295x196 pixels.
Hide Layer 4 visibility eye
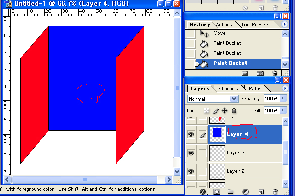(191, 135)
